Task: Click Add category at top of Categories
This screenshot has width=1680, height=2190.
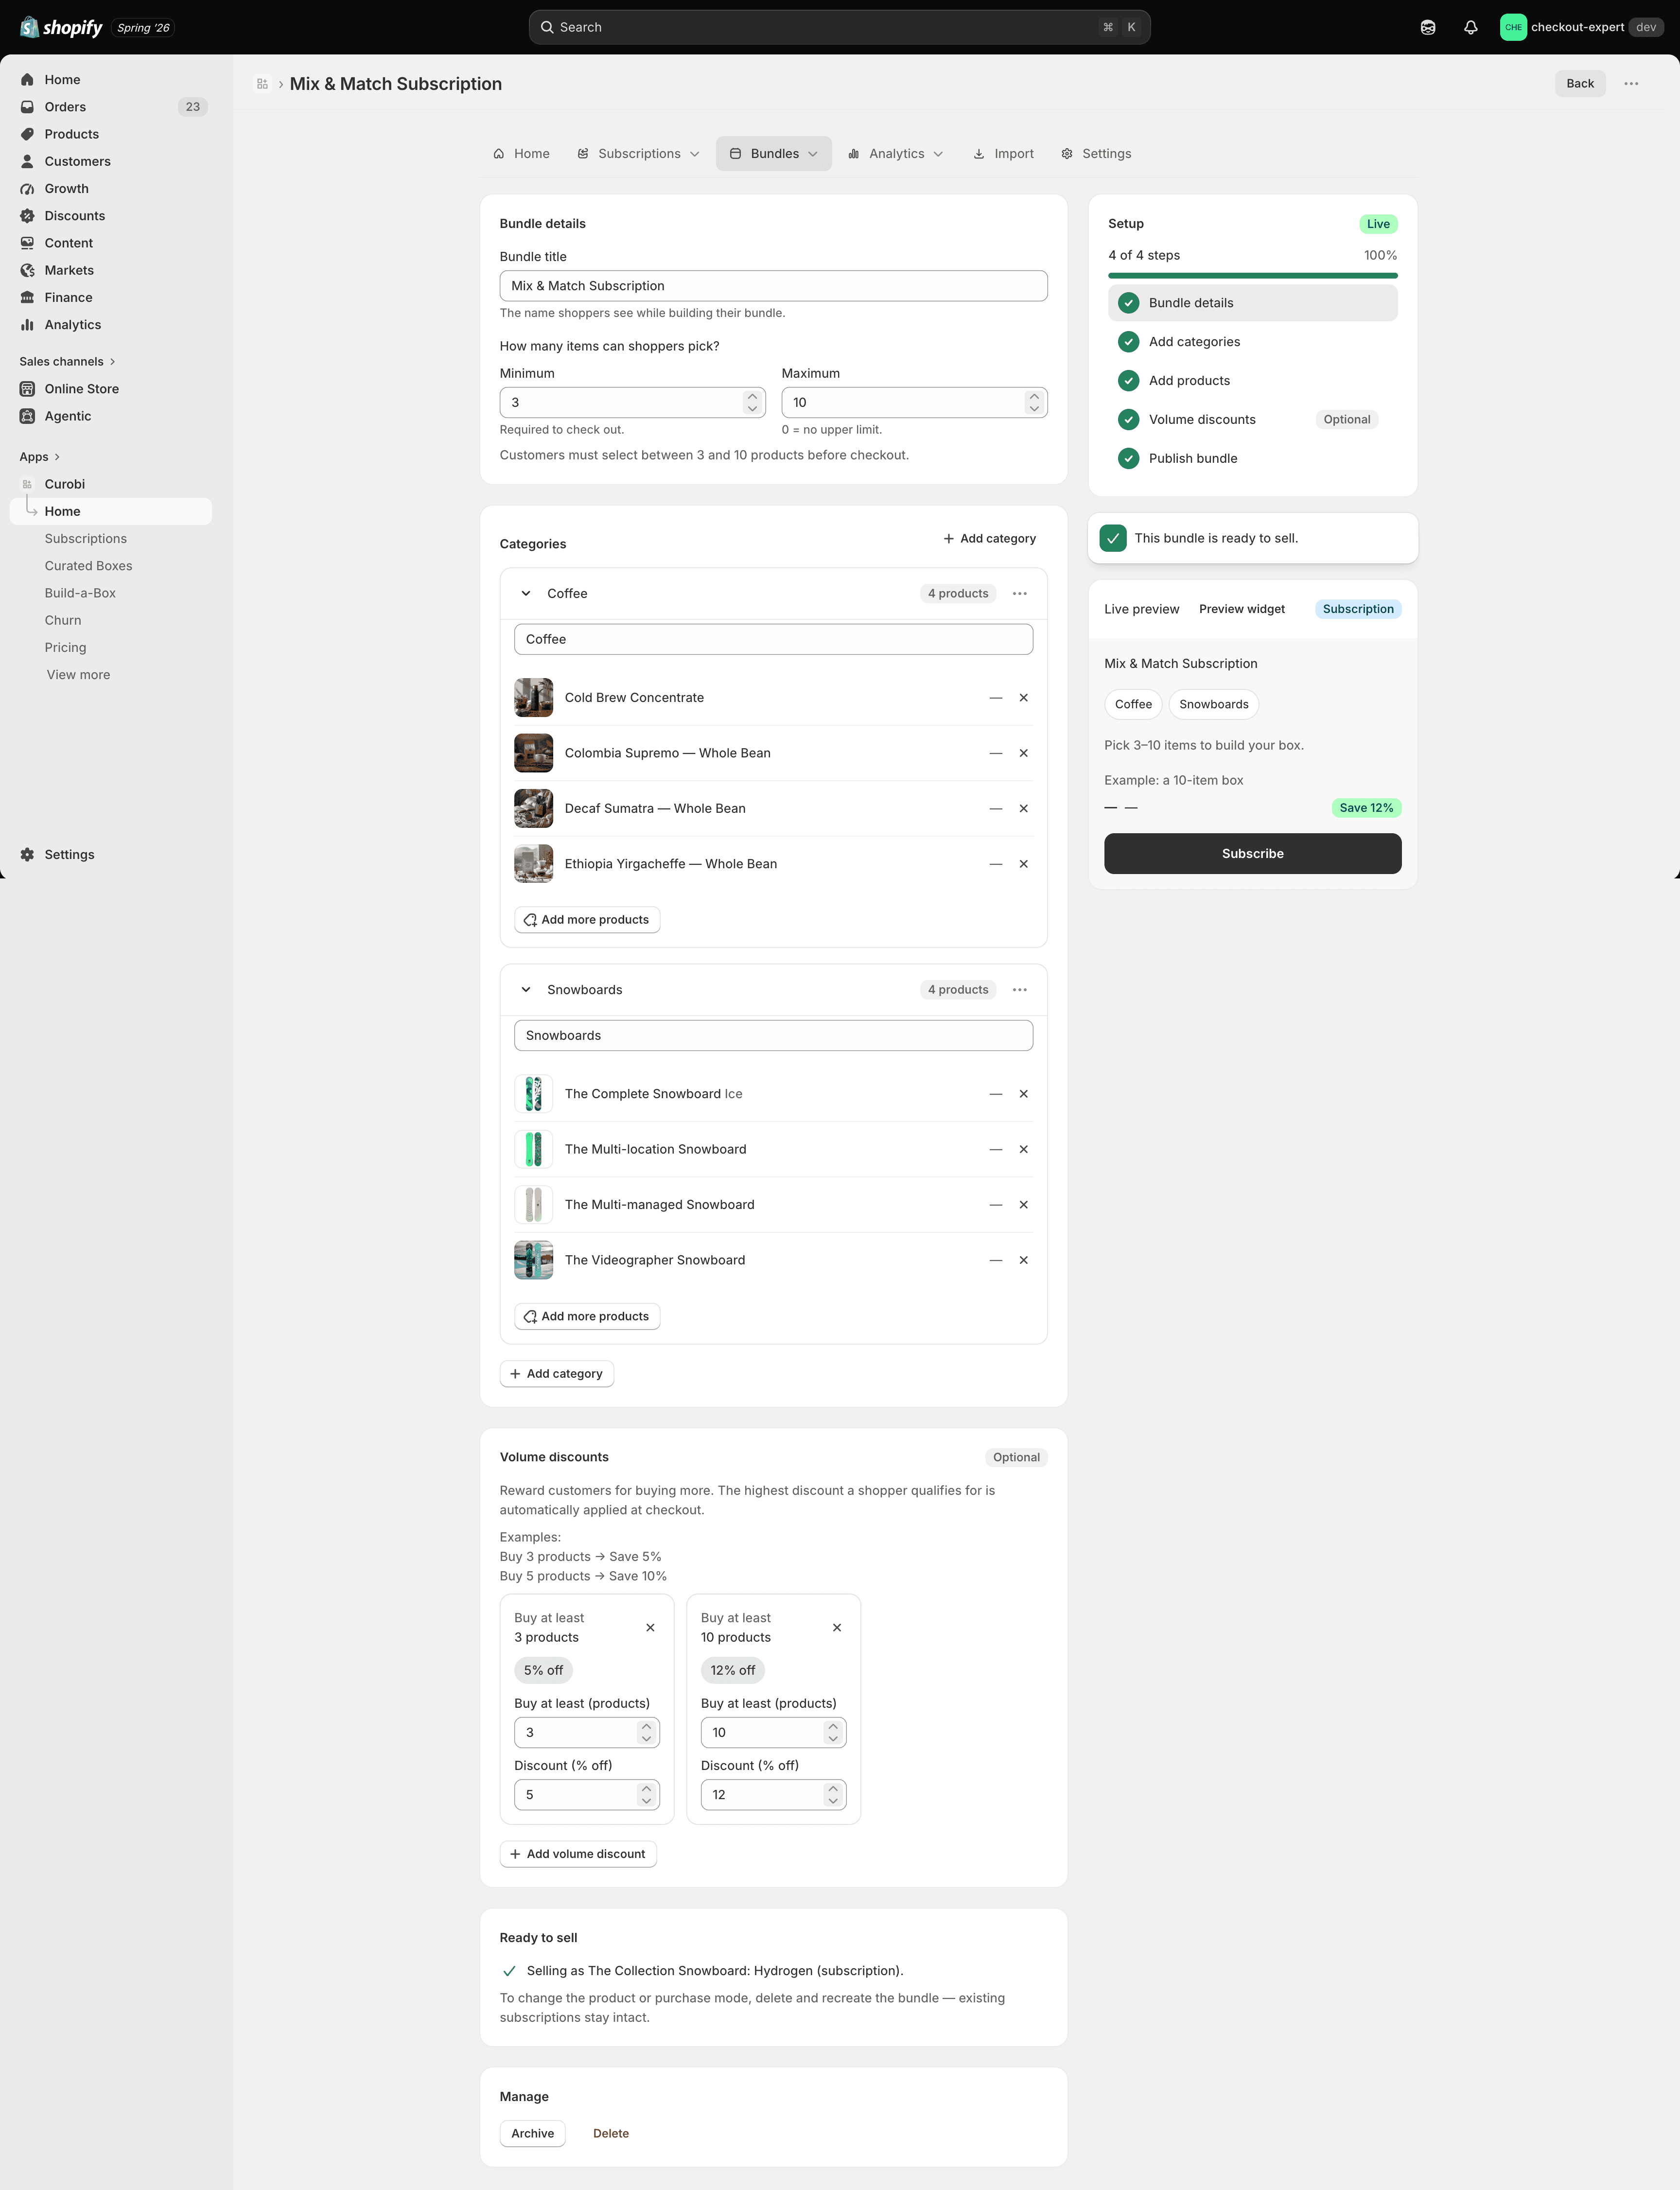Action: pos(989,539)
